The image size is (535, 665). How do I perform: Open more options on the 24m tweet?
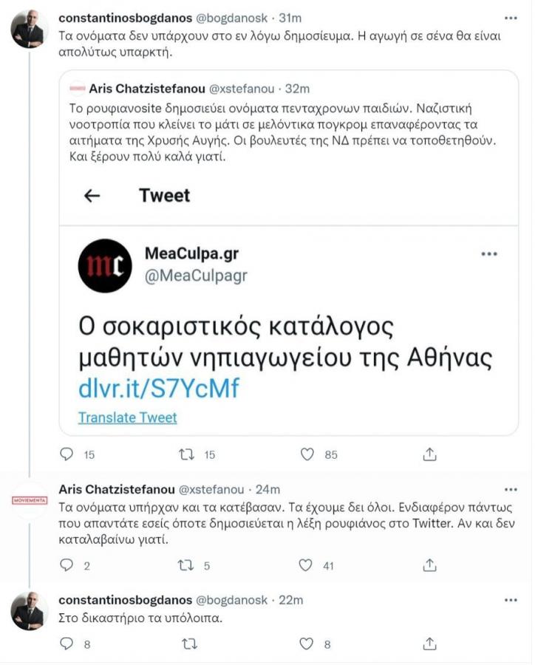[511, 489]
